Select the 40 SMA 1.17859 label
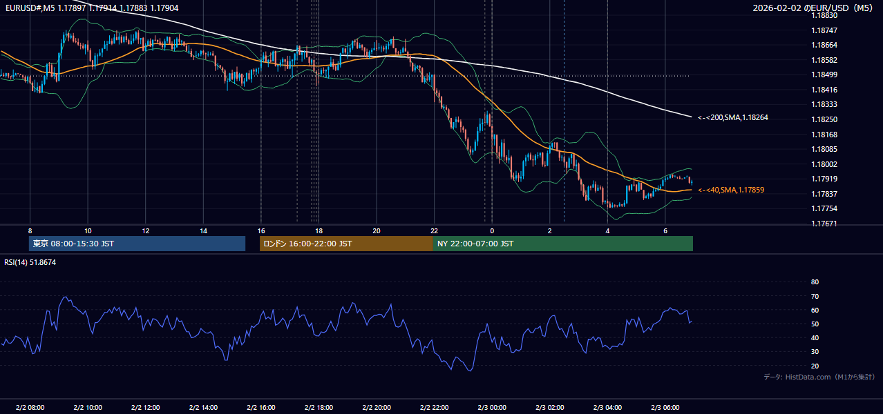This screenshot has width=883, height=414. click(731, 190)
